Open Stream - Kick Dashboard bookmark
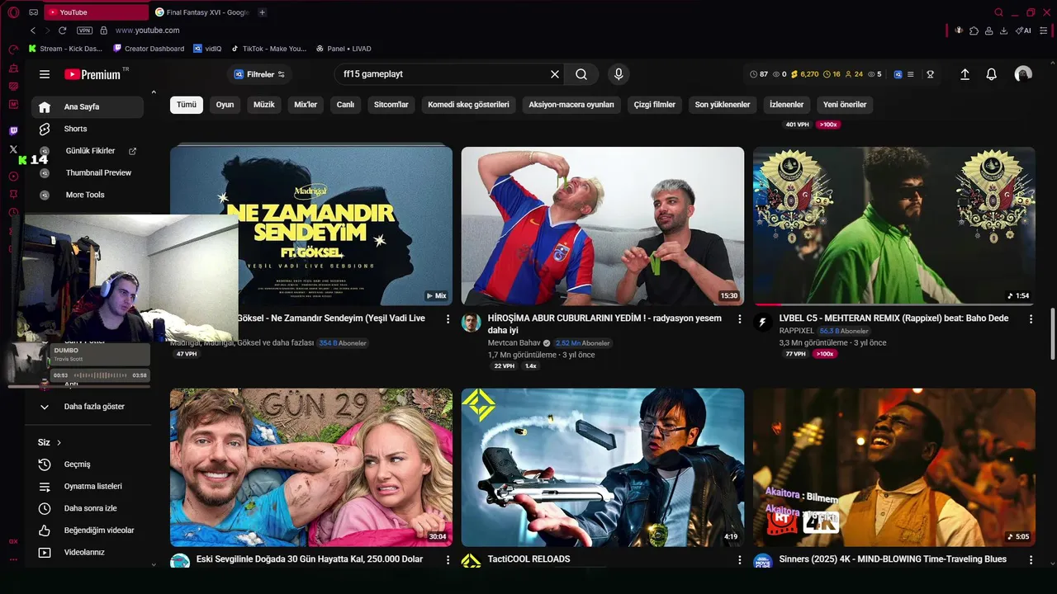Screen dimensions: 1057x594 [65, 49]
